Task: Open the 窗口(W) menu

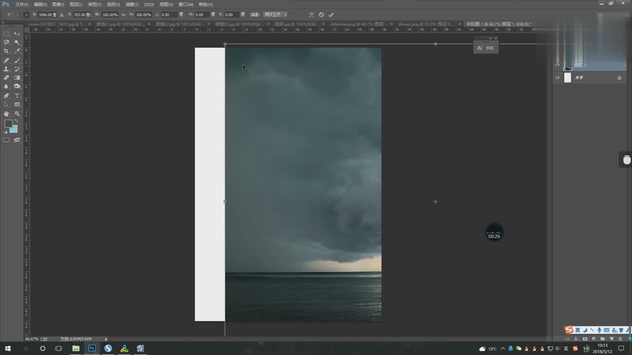Action: click(x=186, y=4)
